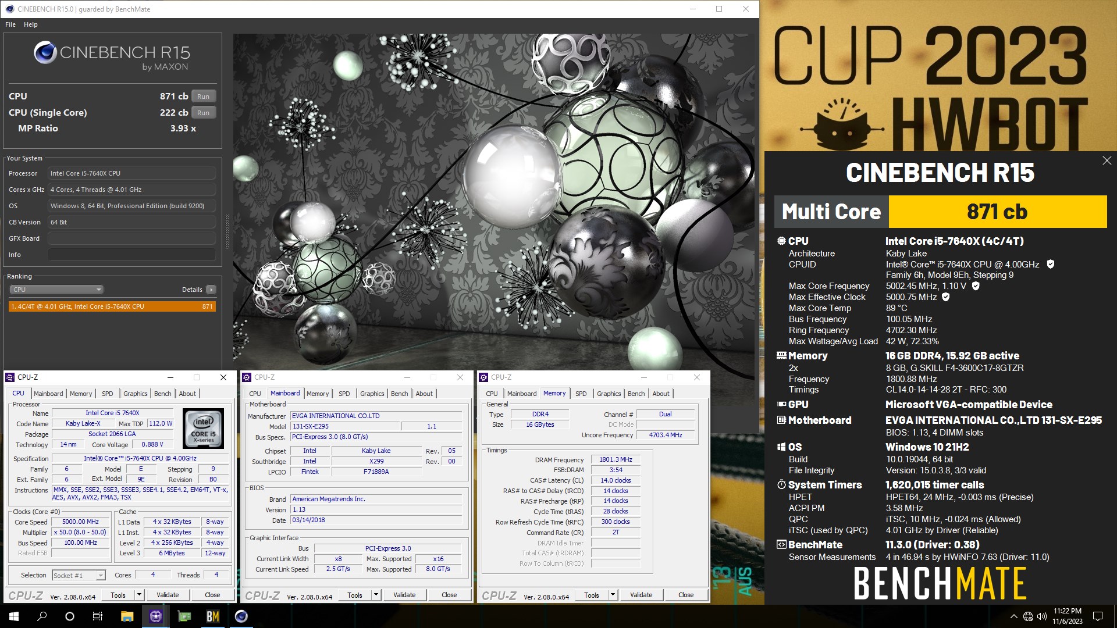1117x628 pixels.
Task: Show hidden system tray icons
Action: coord(1014,616)
